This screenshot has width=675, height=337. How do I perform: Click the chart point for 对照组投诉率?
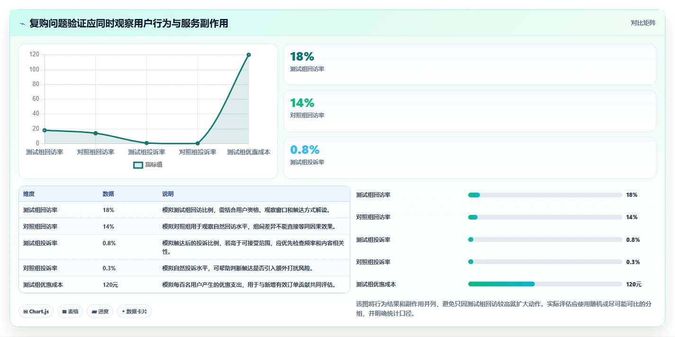197,143
